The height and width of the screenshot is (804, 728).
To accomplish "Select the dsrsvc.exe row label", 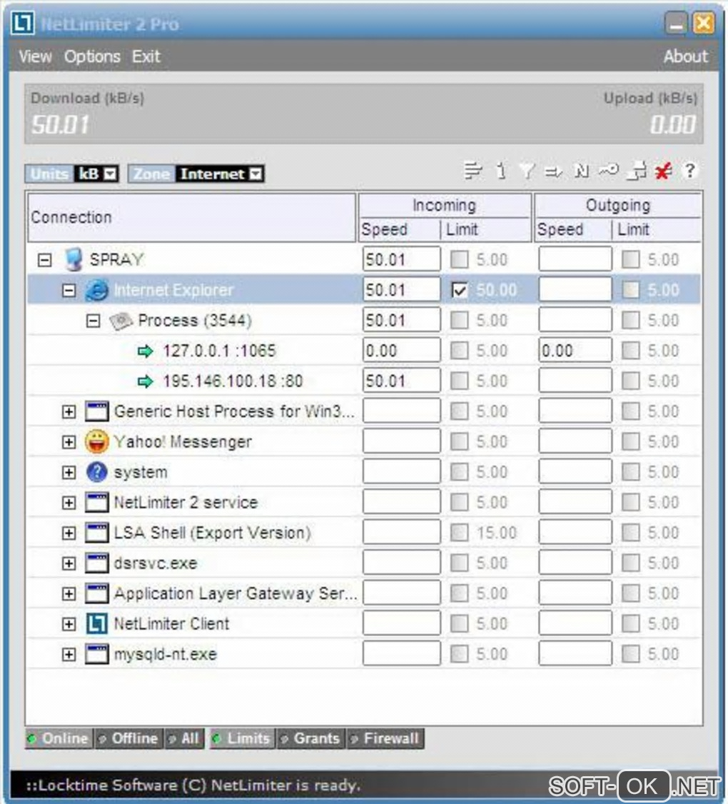I will (x=156, y=563).
